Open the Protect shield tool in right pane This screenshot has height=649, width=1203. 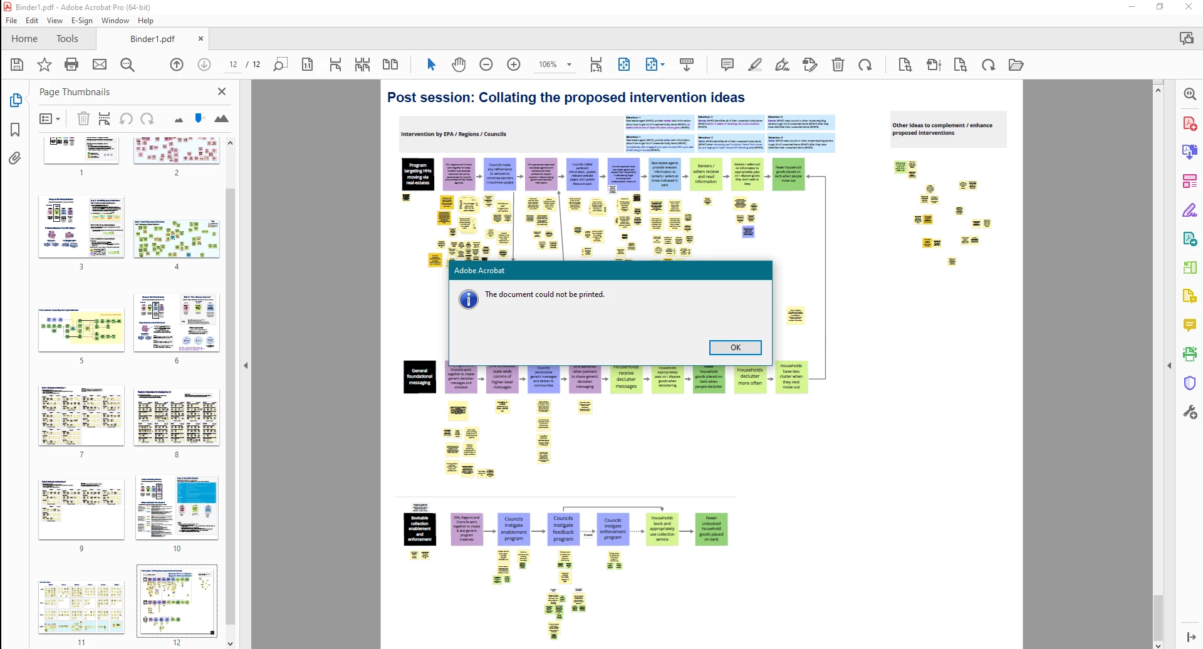tap(1190, 383)
